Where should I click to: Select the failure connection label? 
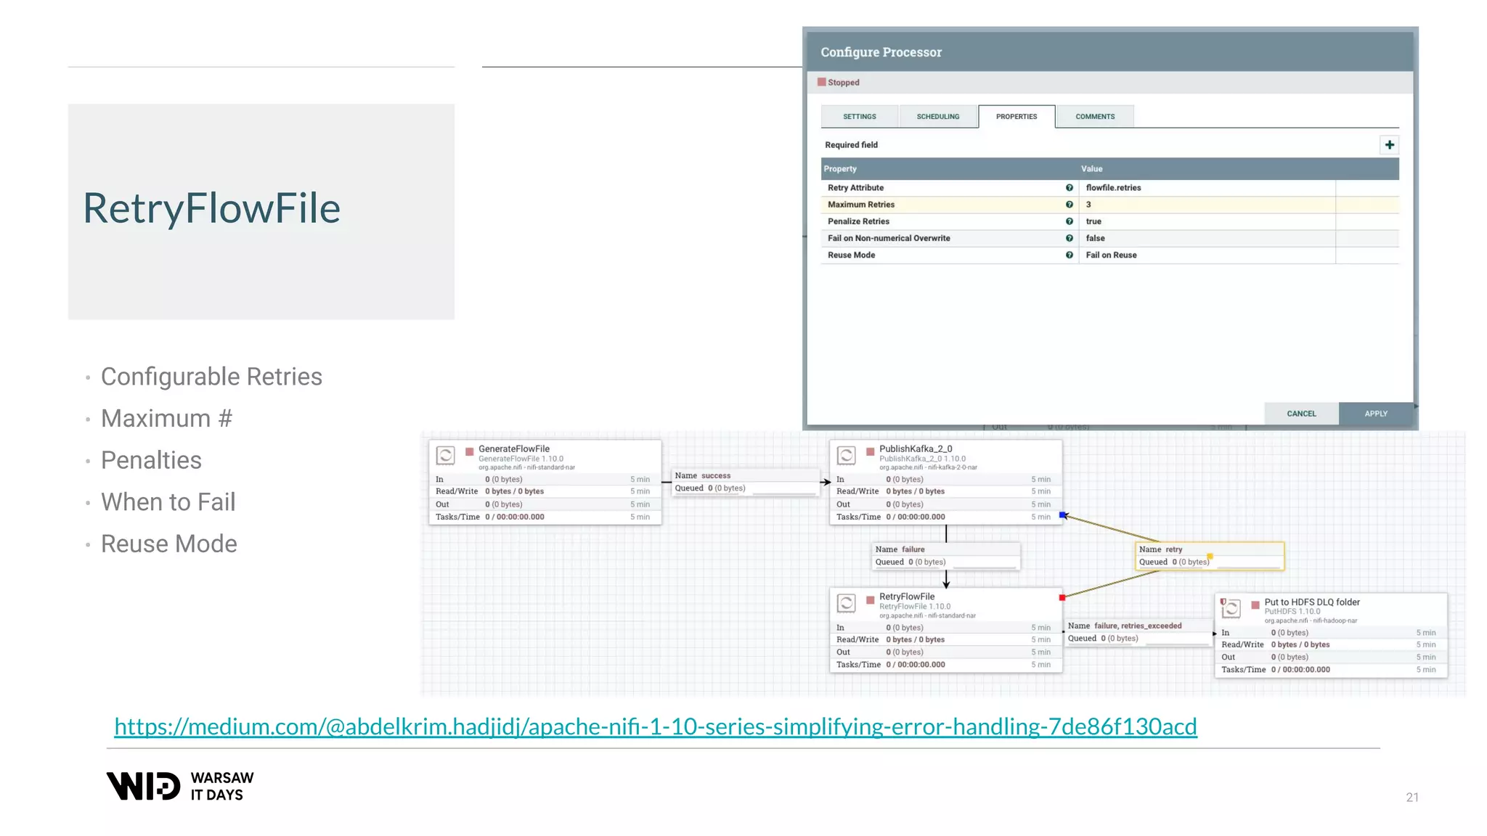[945, 556]
